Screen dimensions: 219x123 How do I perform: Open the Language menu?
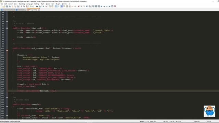(30, 4)
